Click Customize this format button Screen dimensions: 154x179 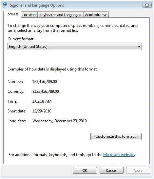click(x=116, y=136)
